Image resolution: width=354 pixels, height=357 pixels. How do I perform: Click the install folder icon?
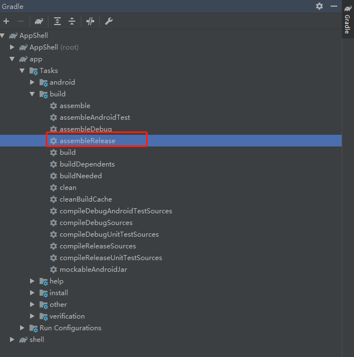43,294
